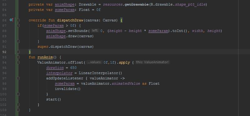This screenshot has width=250, height=116.
Task: Click line number 99 in gutter
Action: (x=4, y=89)
